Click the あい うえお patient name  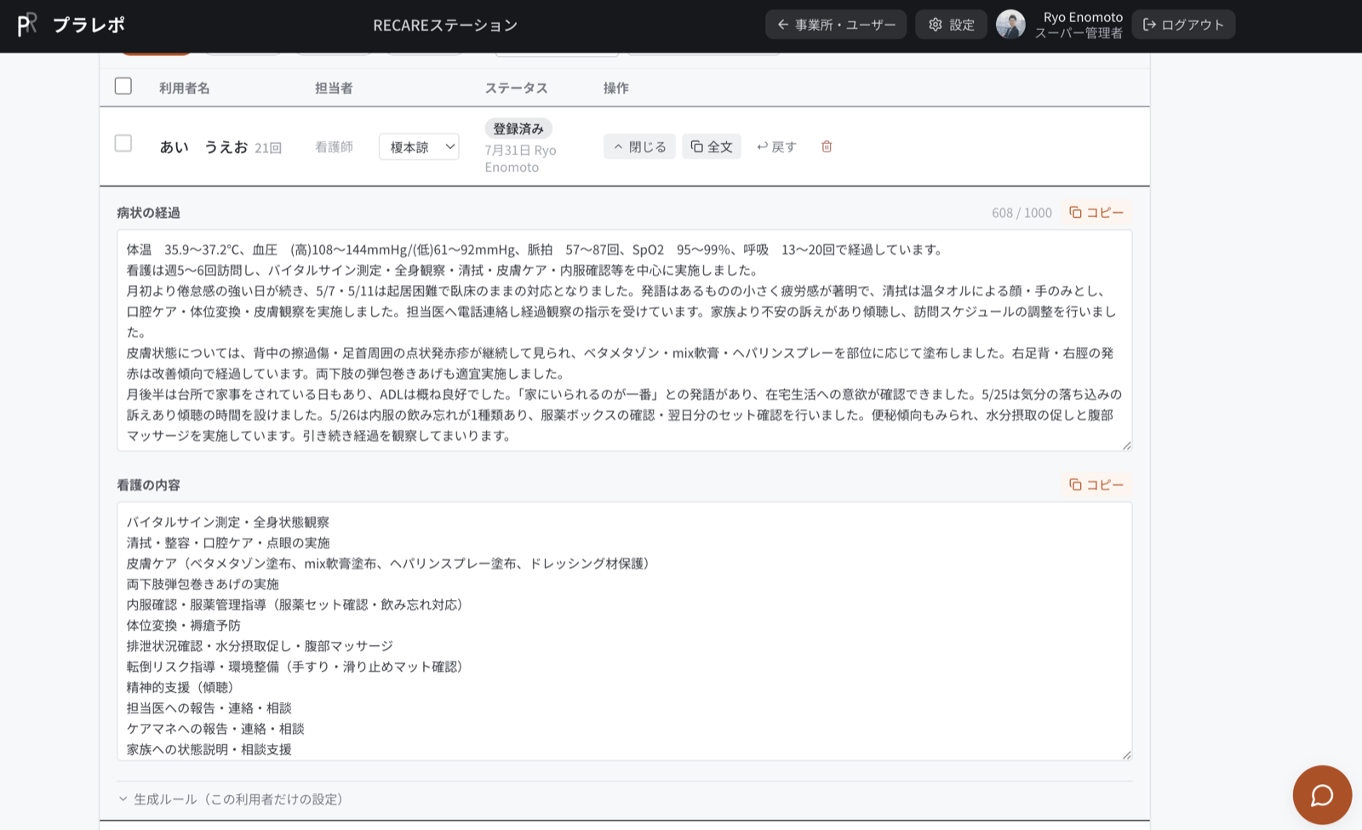203,146
